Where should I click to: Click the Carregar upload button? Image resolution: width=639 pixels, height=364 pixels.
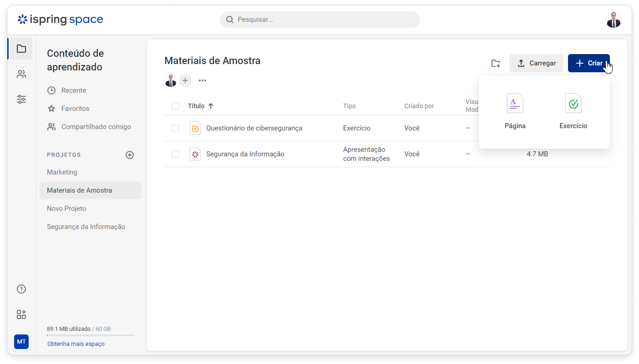[x=536, y=63]
